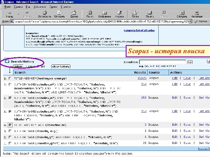Open the History (Журнал) toolbar icon

[119, 13]
